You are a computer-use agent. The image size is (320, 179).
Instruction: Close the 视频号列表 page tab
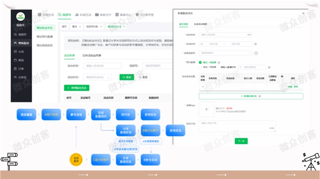(101, 26)
